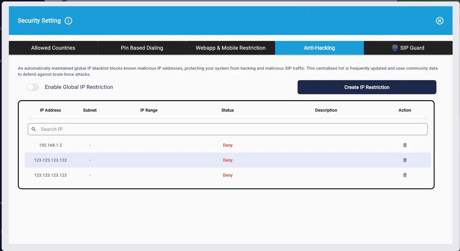Click Create IP Restriction button
This screenshot has height=251, width=460.
pyautogui.click(x=367, y=87)
